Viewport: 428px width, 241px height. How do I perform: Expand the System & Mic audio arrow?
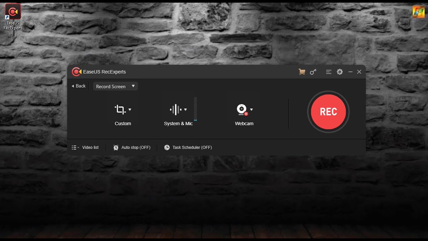[x=185, y=110]
